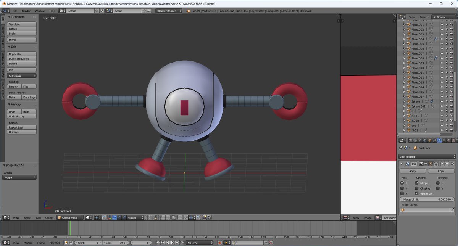Viewport: 458px width, 246px height.
Task: Open the Window menu in top bar
Action: click(x=40, y=11)
